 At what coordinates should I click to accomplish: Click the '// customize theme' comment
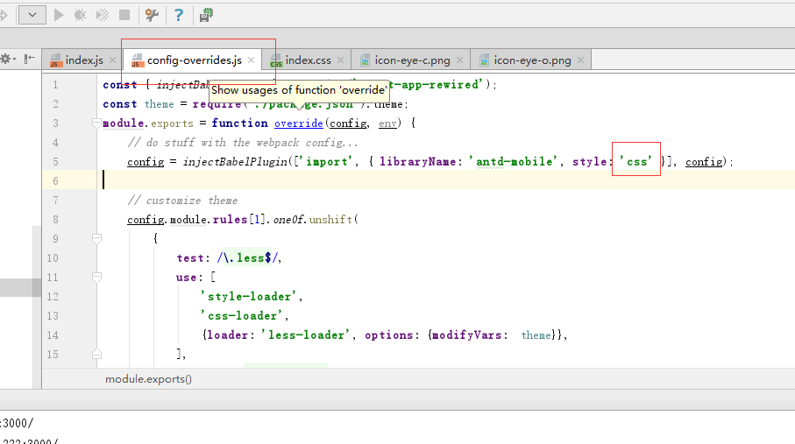[x=182, y=201]
